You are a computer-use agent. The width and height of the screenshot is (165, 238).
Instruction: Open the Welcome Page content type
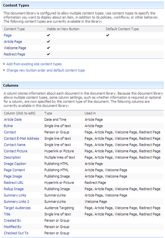point(15,48)
